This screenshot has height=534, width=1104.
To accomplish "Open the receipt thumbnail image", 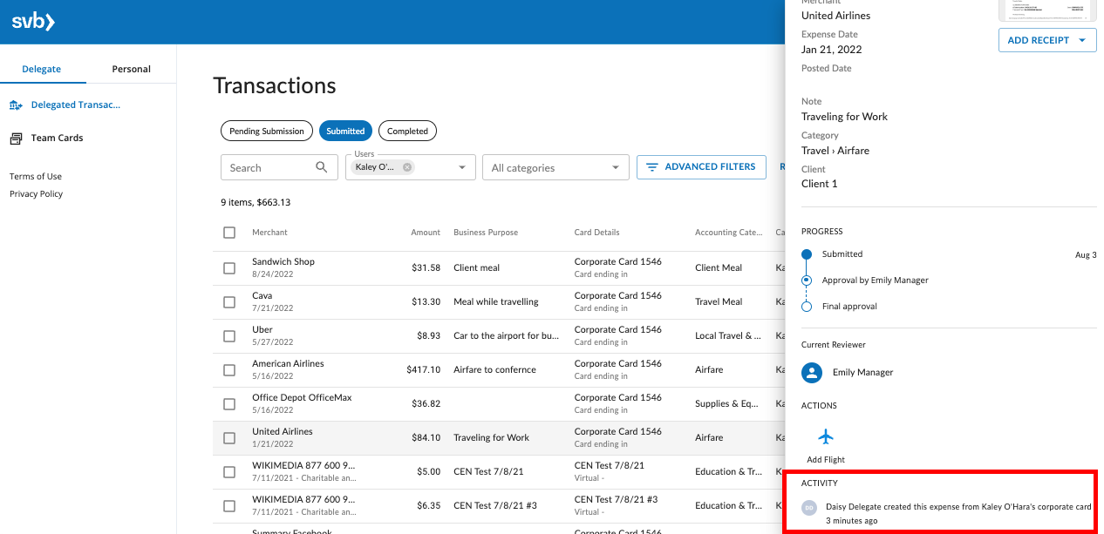I will (1047, 10).
